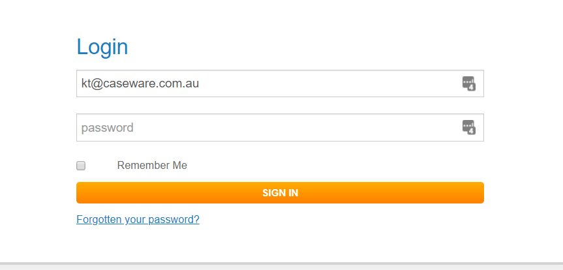Click the word Me beside the checkbox

coord(180,166)
